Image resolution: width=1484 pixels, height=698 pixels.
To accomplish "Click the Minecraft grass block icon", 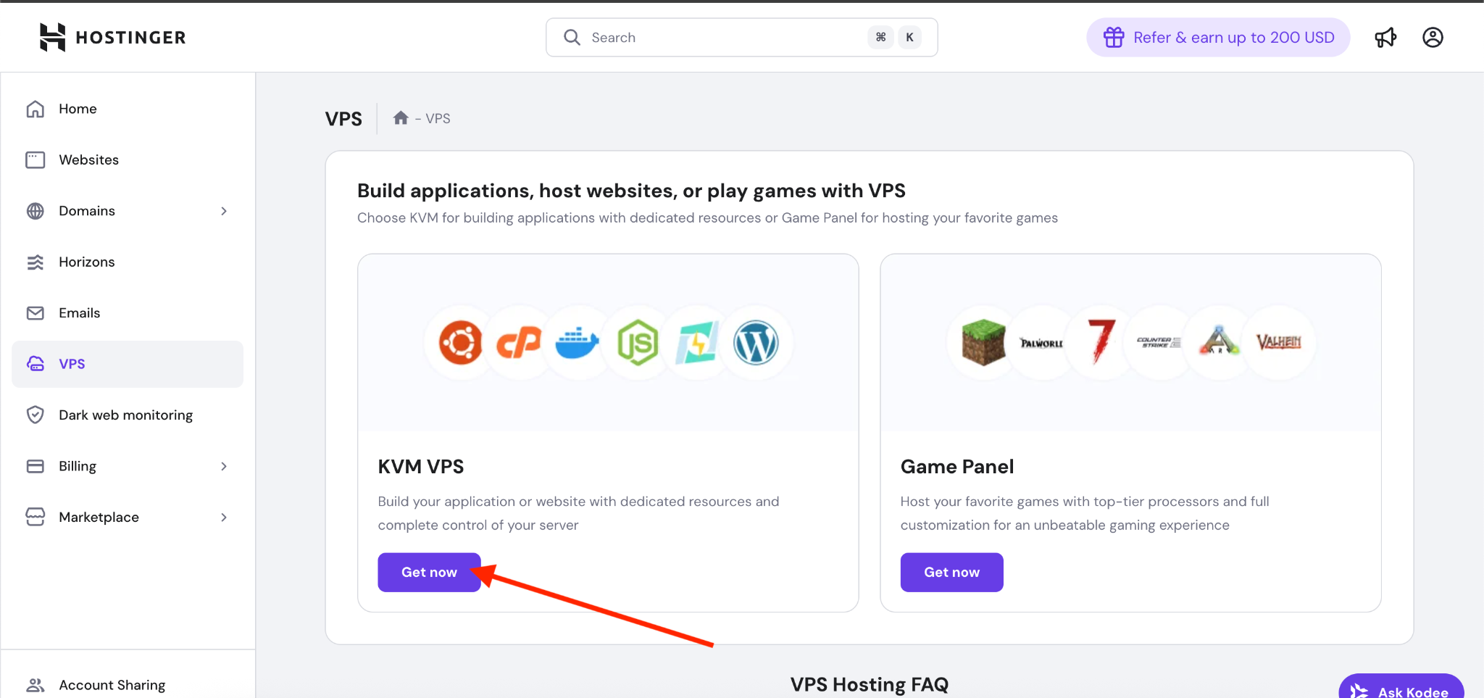I will click(983, 342).
